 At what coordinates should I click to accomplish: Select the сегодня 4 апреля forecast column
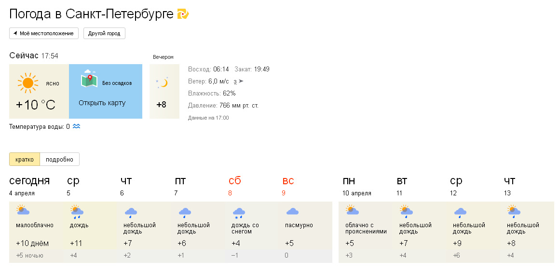(x=36, y=232)
